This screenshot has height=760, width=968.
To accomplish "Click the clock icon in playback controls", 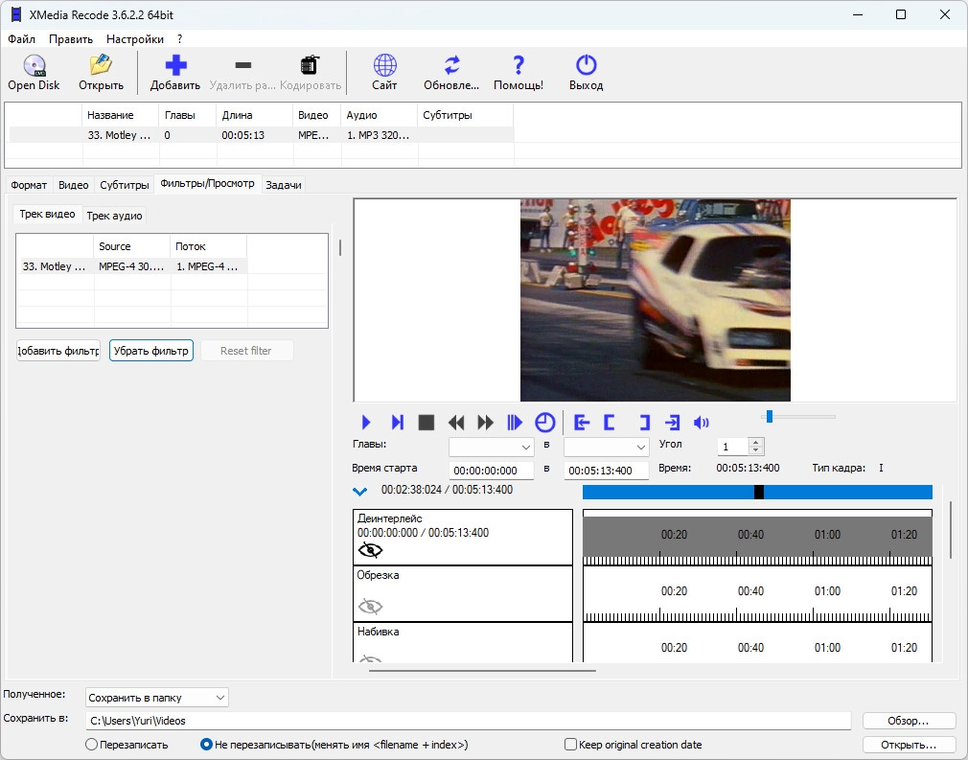I will (544, 423).
